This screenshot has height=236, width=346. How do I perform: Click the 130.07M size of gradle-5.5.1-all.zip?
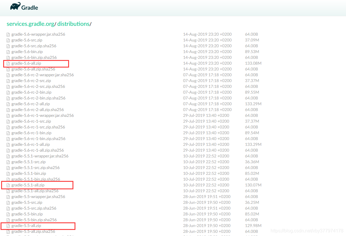(253, 185)
